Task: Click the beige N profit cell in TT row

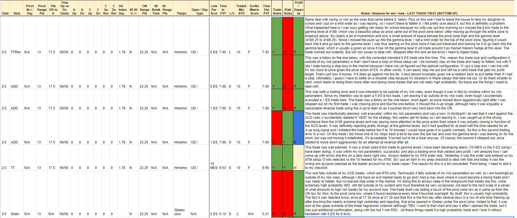Action: (299, 158)
